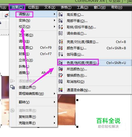This screenshot has height=137, width=132.
Task: Open the 文本(X) menu
Action: (50, 7)
